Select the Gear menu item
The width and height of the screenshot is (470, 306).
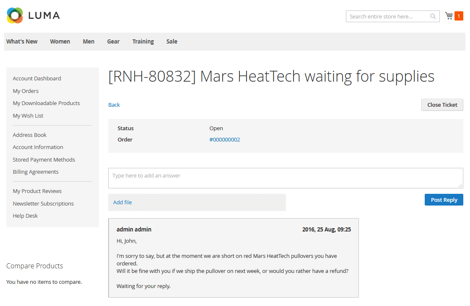pyautogui.click(x=113, y=41)
